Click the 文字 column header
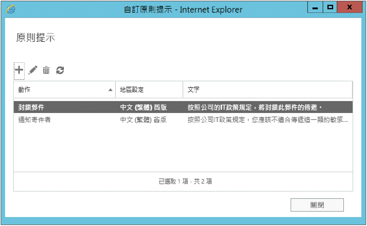This screenshot has width=367, height=226. click(194, 90)
